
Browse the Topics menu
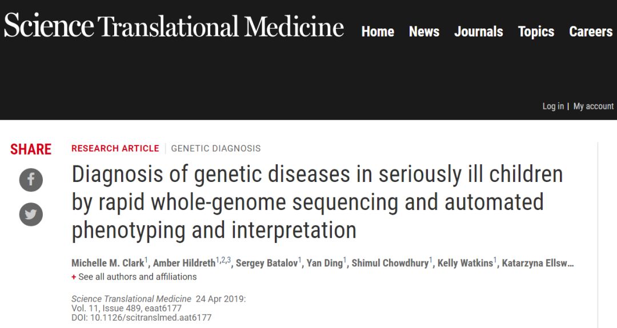tap(536, 32)
